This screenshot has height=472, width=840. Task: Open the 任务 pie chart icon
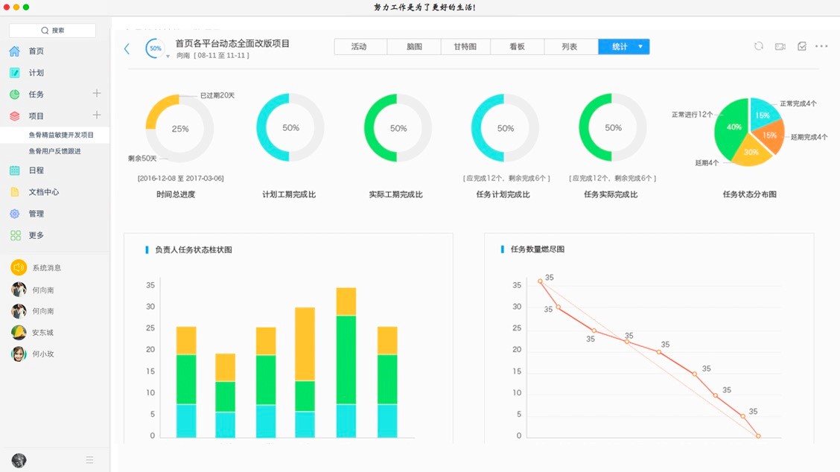point(14,95)
